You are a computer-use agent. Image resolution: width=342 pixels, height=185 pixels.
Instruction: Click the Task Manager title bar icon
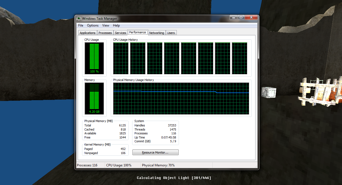tap(79, 19)
